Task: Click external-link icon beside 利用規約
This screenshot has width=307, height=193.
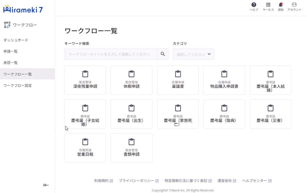Action: (111, 181)
